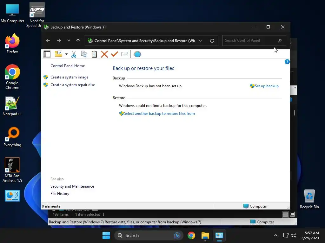The height and width of the screenshot is (243, 325).
Task: Click the Cut scissors icon
Action: [x=74, y=54]
